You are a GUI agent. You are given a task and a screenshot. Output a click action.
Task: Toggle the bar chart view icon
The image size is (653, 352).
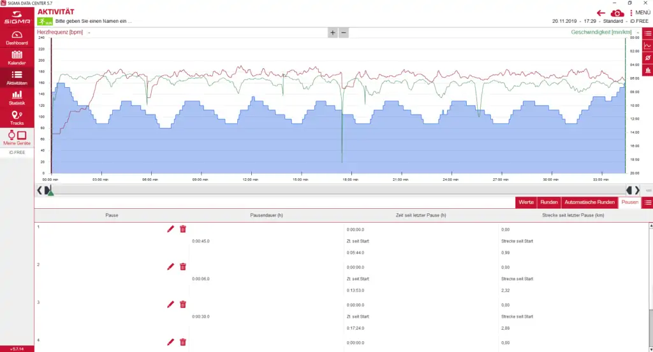647,70
